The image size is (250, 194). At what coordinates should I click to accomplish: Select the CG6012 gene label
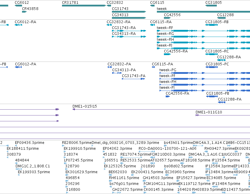(x=22, y=3)
